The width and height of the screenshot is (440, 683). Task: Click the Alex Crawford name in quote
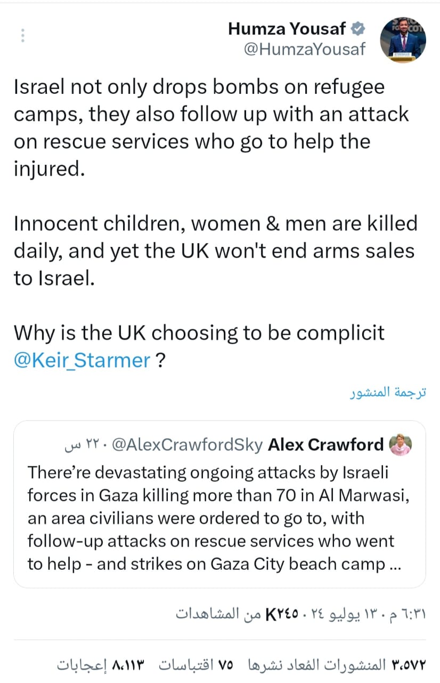point(325,444)
